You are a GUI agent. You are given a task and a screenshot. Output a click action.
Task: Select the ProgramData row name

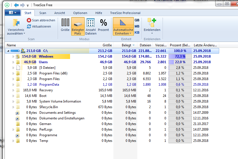[x=49, y=85]
